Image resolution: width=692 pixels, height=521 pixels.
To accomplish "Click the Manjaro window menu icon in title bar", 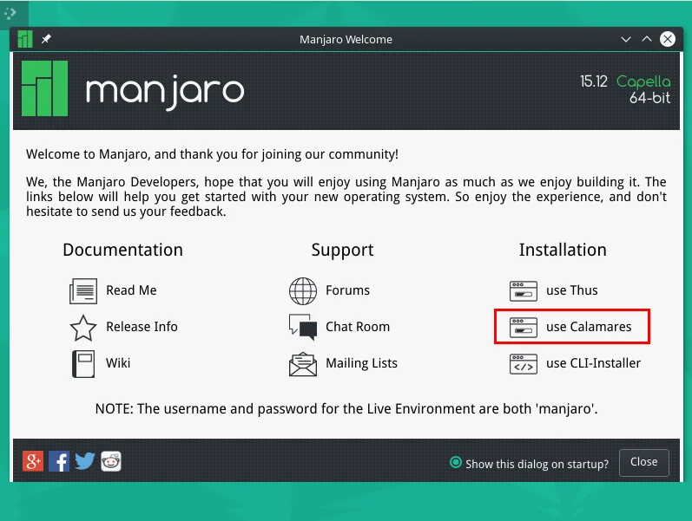I will click(25, 39).
